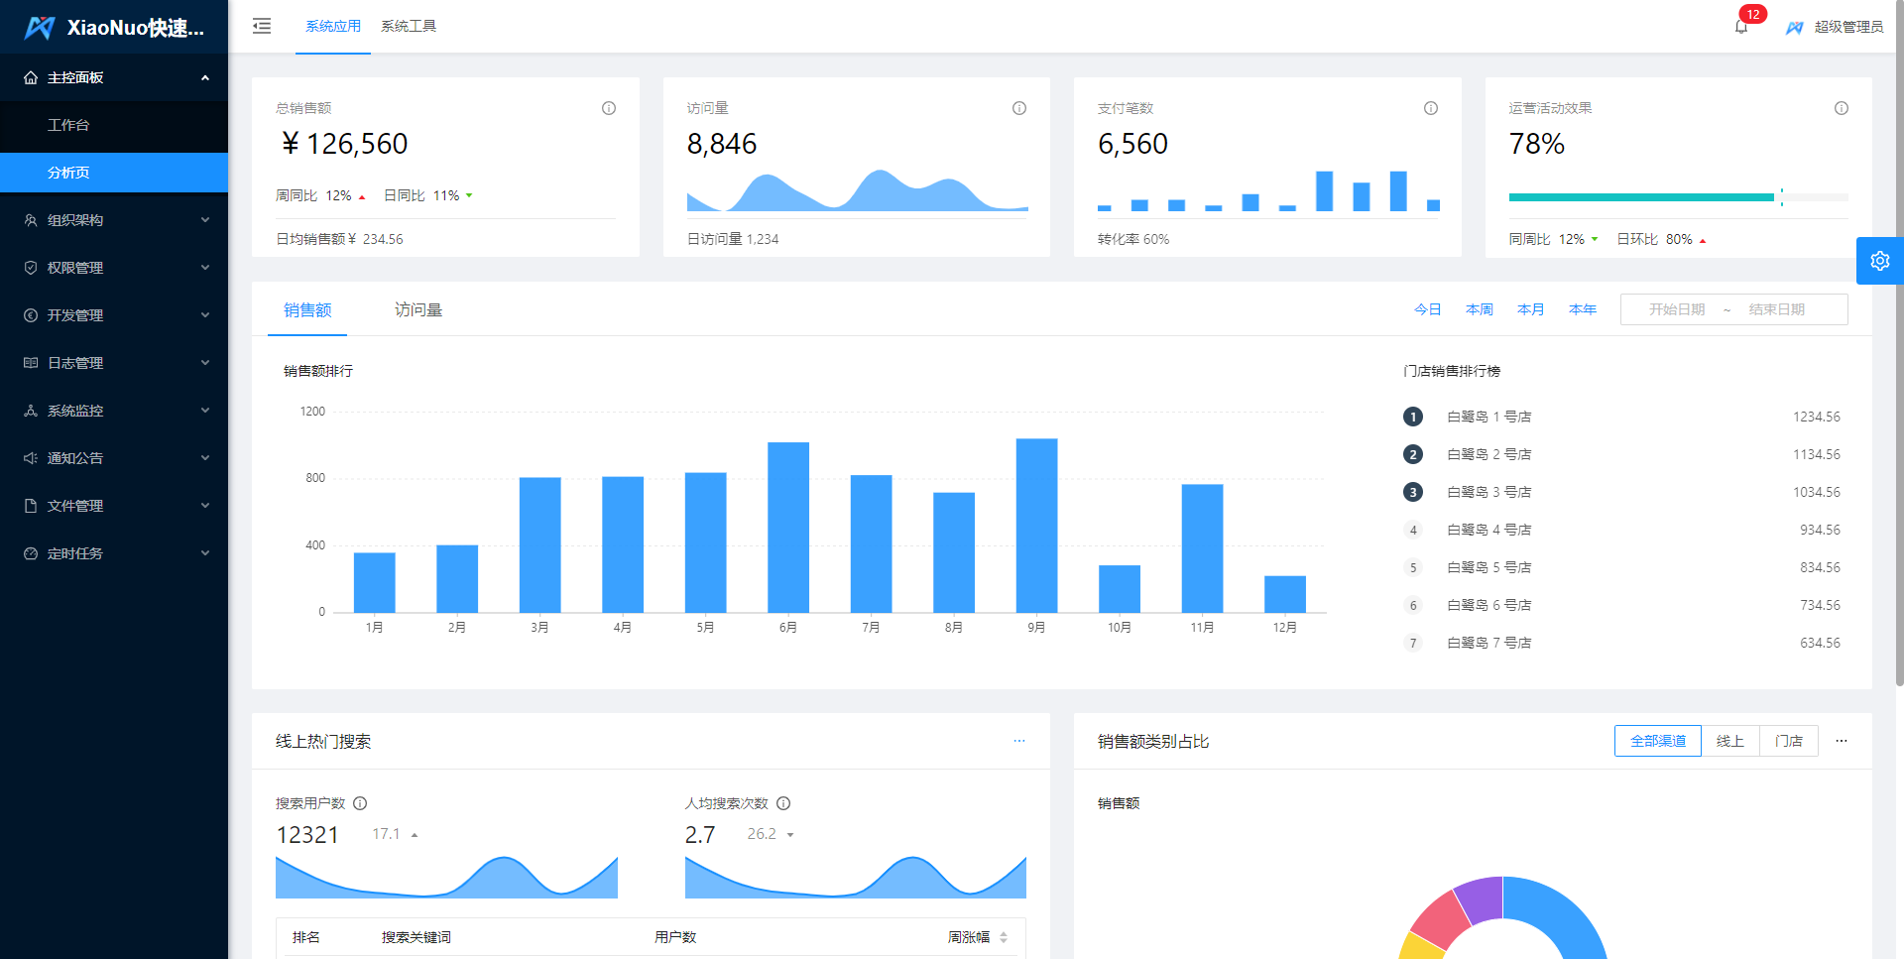Expand the 定时任务 submenu arrow

(205, 553)
